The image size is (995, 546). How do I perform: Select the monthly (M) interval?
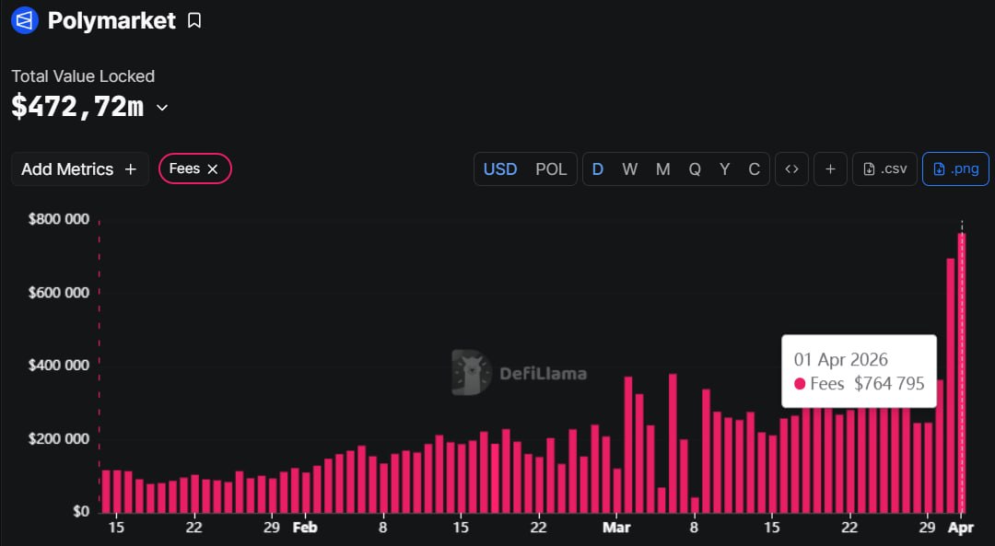pos(662,169)
